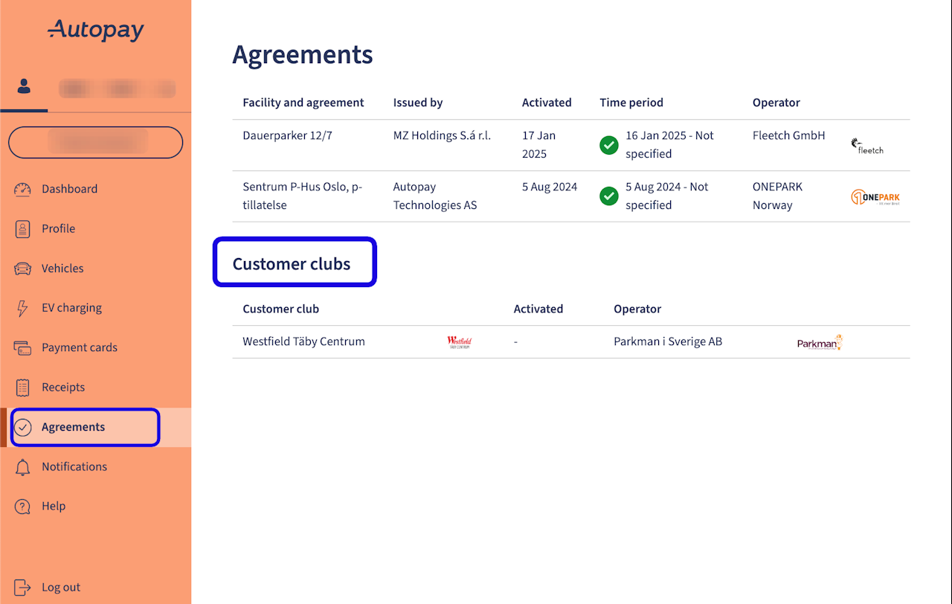Open the Dauerparker 12/7 agreement row
Image resolution: width=952 pixels, height=604 pixels.
[286, 136]
